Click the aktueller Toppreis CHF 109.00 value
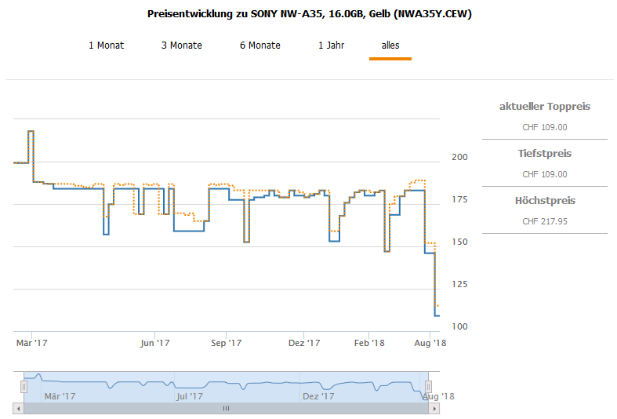This screenshot has width=617, height=419. 544,127
